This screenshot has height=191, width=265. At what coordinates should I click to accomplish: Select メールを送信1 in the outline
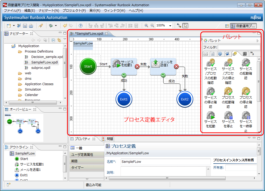28,170
